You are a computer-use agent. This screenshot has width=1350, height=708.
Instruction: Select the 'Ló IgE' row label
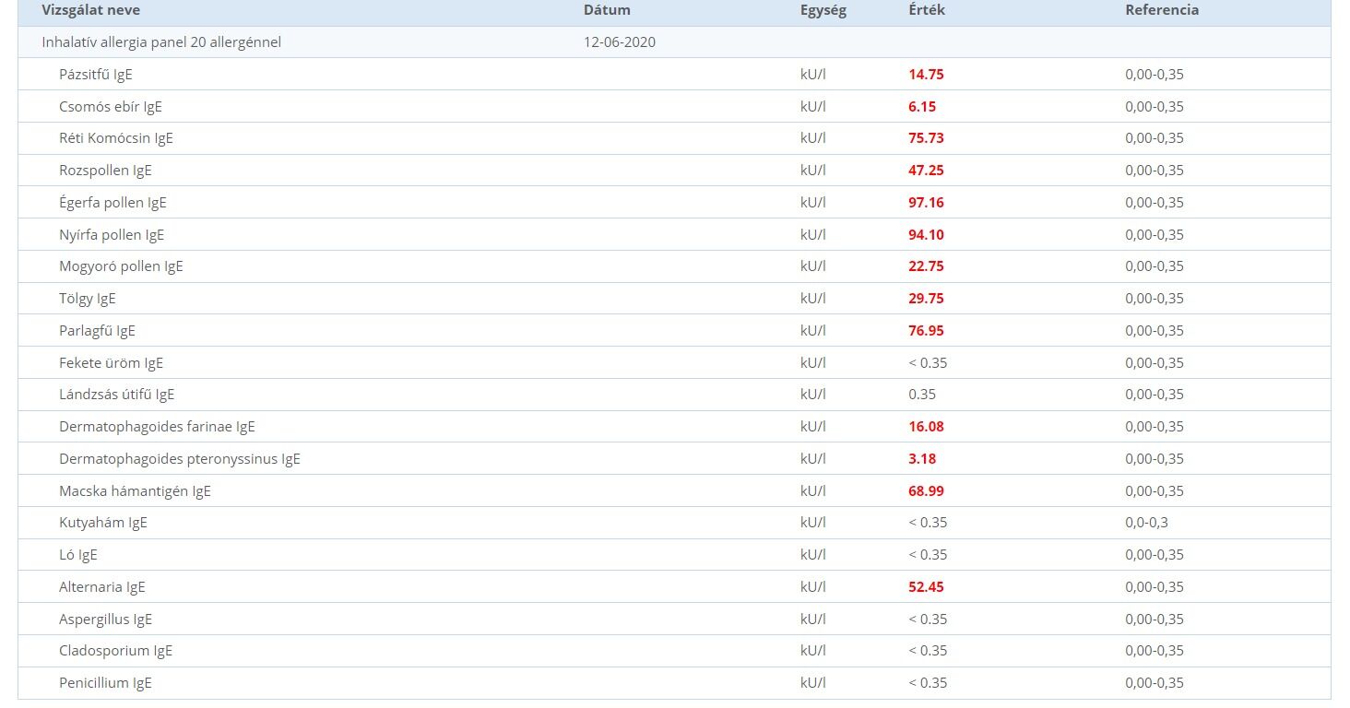[x=78, y=555]
